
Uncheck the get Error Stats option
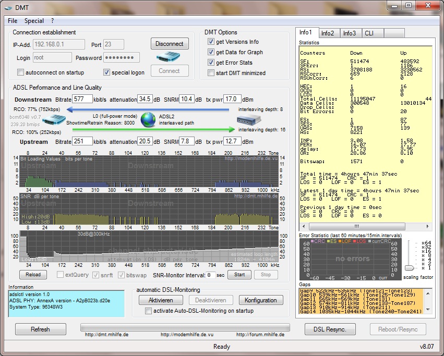pyautogui.click(x=211, y=63)
